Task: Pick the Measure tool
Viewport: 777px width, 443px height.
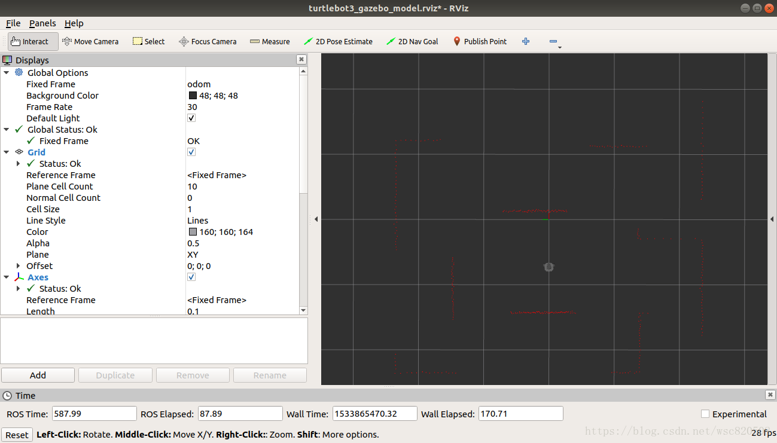Action: pyautogui.click(x=270, y=41)
